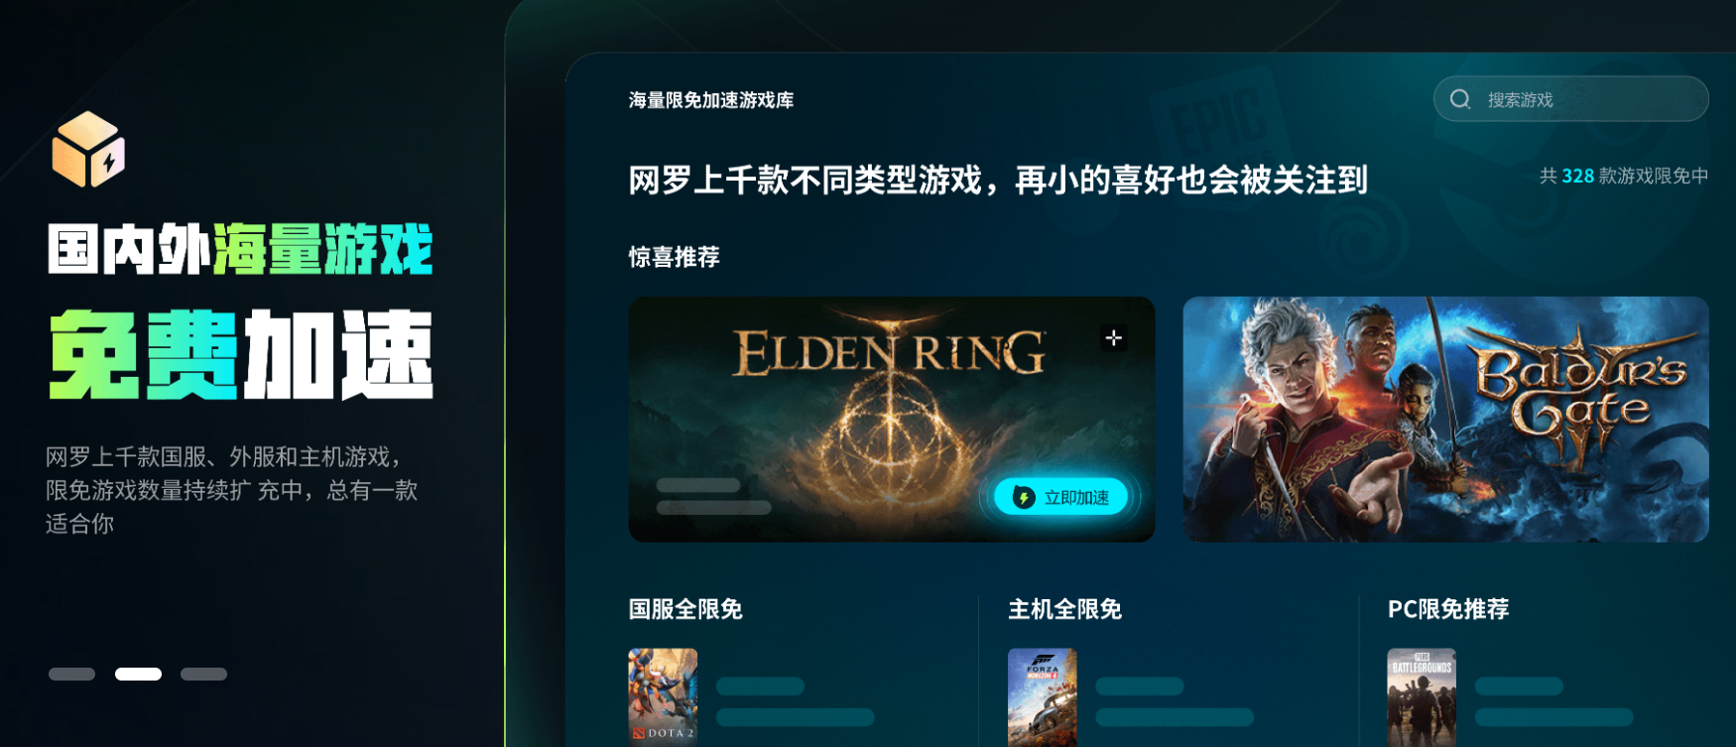Open the 国服全限免 section heading
The height and width of the screenshot is (747, 1736).
click(685, 609)
